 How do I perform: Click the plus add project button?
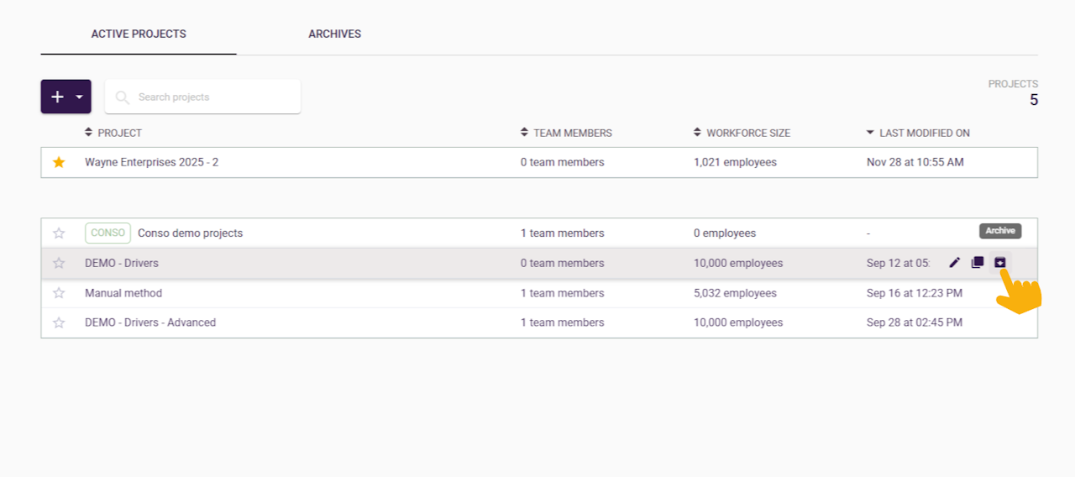pos(57,97)
